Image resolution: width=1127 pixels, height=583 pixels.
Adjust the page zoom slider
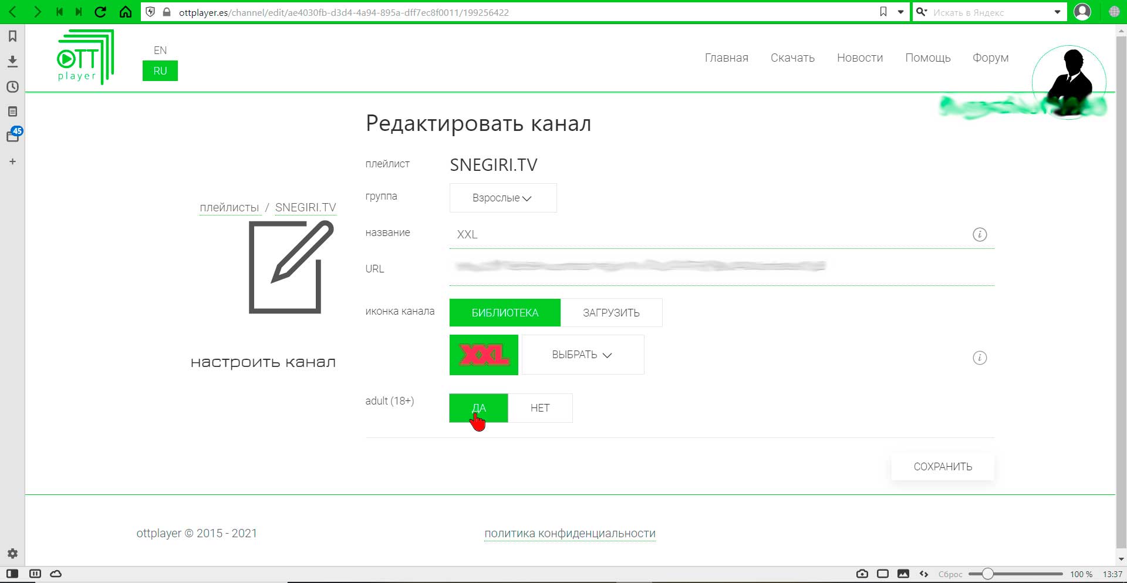1015,574
